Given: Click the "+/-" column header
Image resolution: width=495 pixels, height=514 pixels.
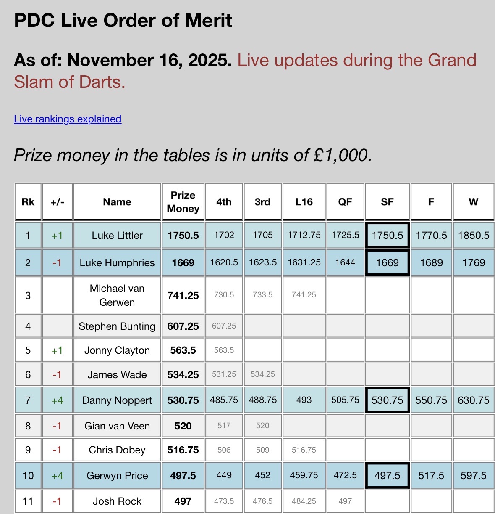Looking at the screenshot, I should click(57, 202).
